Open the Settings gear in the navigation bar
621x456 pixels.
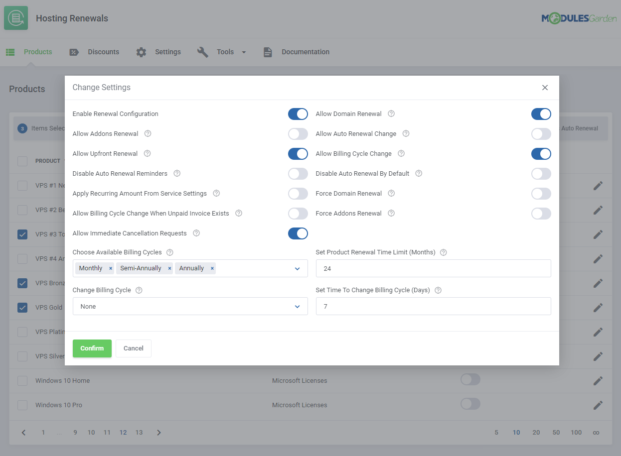141,52
